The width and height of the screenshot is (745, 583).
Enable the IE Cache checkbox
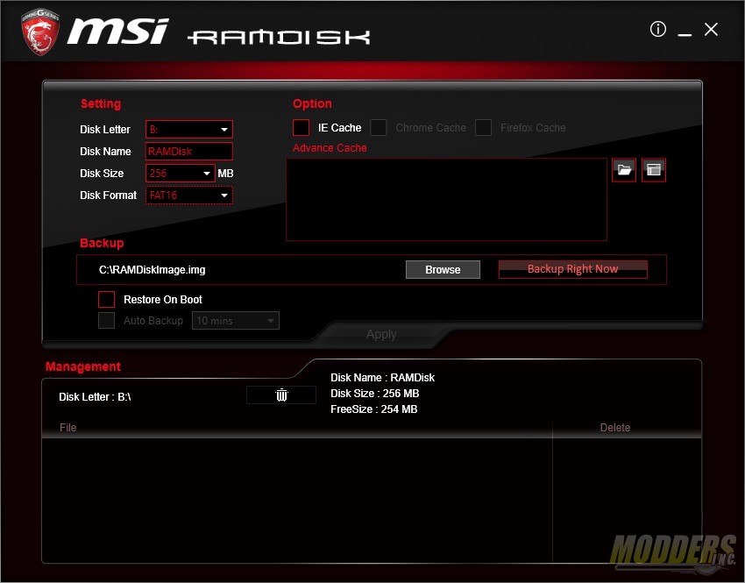pos(301,127)
